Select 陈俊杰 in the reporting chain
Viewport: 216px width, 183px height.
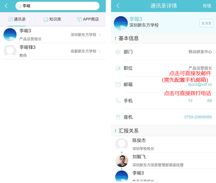139,141
